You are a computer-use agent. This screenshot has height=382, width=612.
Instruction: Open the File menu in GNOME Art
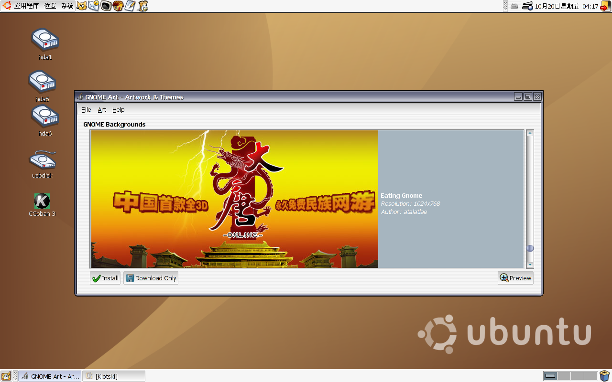[x=86, y=110]
